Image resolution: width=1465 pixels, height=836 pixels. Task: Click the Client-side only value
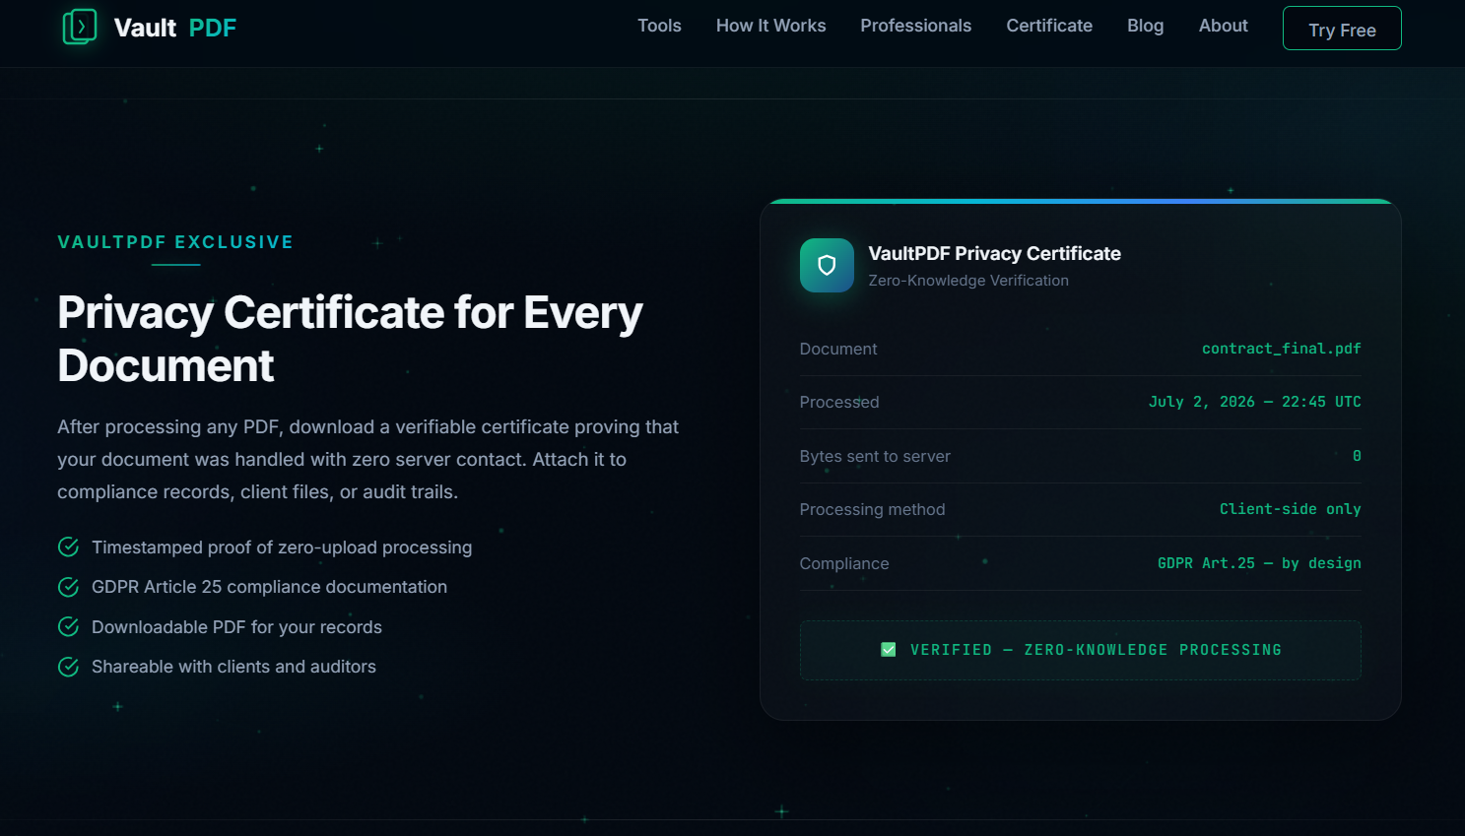coord(1290,509)
